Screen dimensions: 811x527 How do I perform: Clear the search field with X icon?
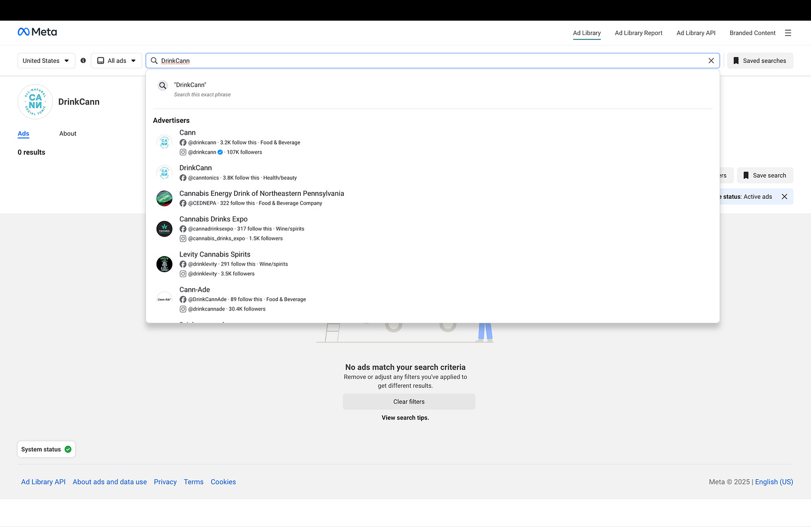[x=711, y=61]
